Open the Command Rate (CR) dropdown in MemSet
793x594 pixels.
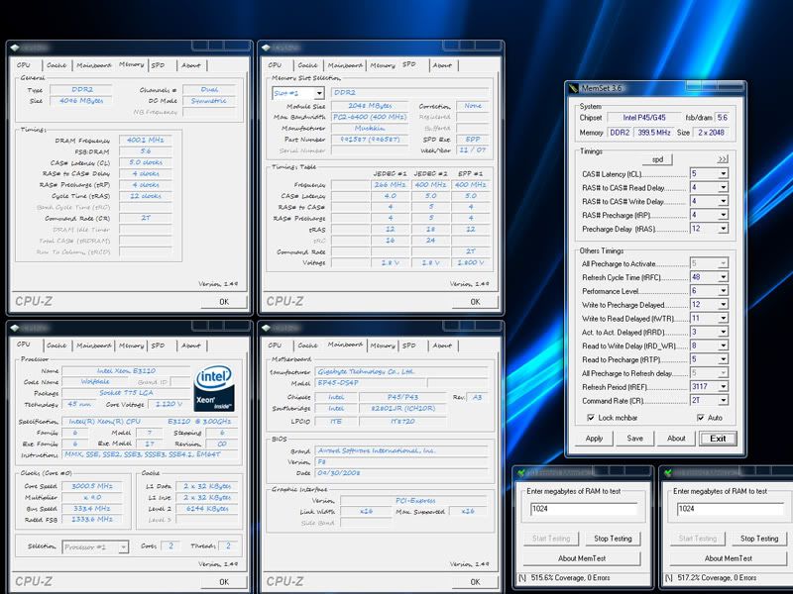tap(724, 400)
